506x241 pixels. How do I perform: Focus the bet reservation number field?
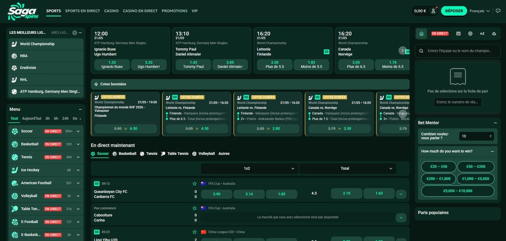coord(458,102)
